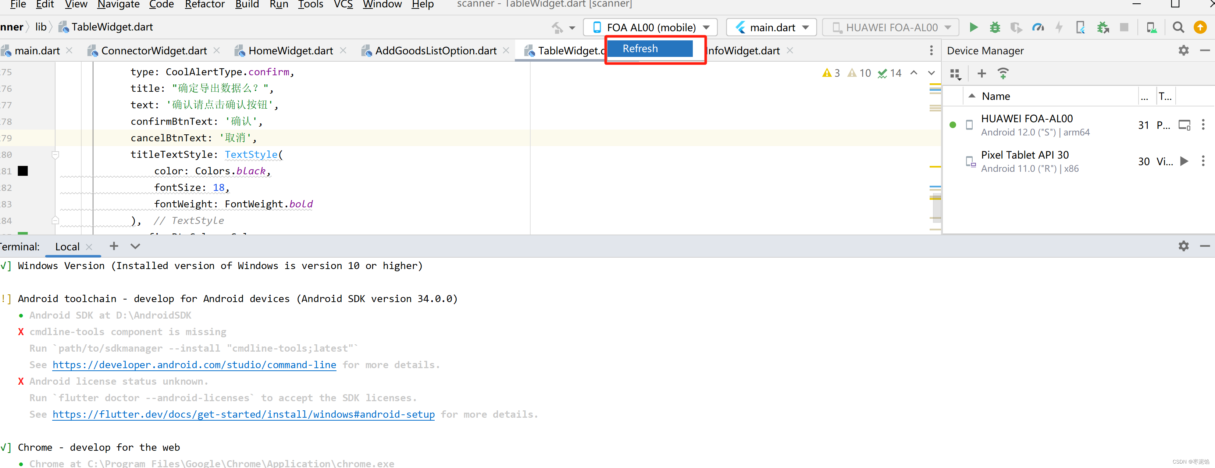Pair device using Wi-Fi icon
The height and width of the screenshot is (468, 1215).
[x=1003, y=73]
